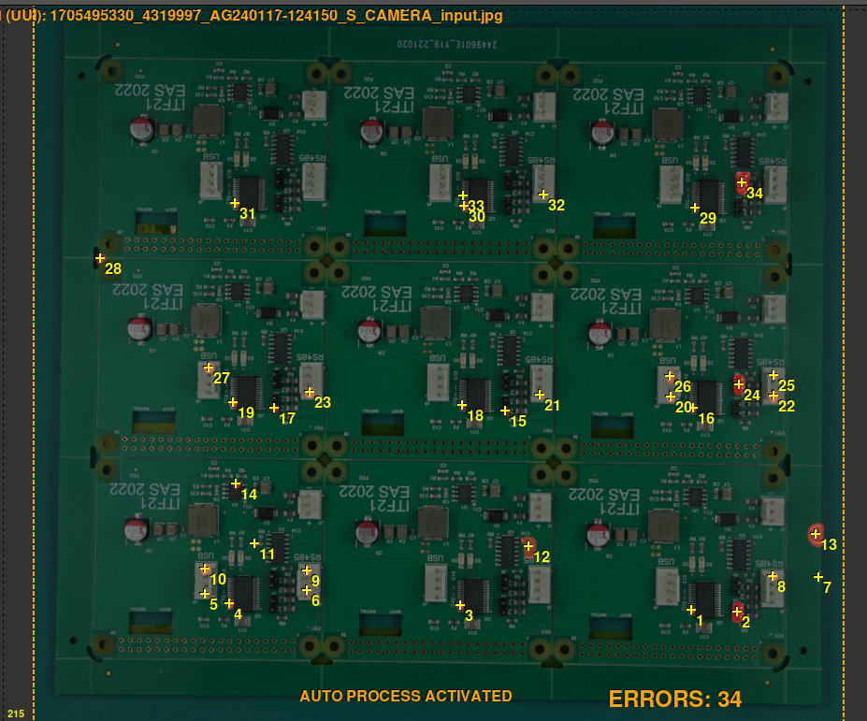Click the ERRORS: 34 counter

pos(674,699)
